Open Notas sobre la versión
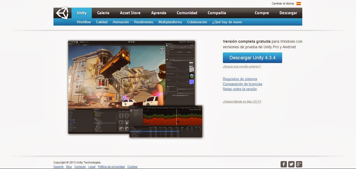Viewport: 356px width, 169px height. tap(239, 89)
